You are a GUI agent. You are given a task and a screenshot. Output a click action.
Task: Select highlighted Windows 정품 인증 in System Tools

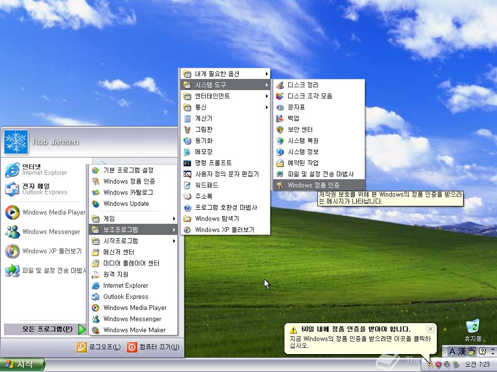(319, 185)
